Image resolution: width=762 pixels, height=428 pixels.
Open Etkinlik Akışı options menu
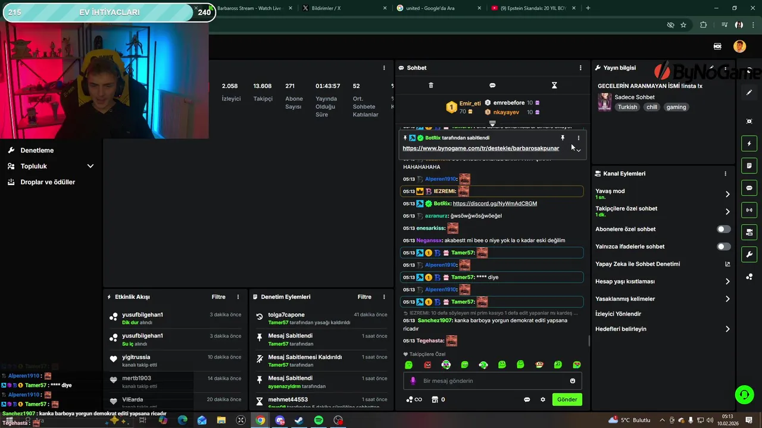pos(238,297)
